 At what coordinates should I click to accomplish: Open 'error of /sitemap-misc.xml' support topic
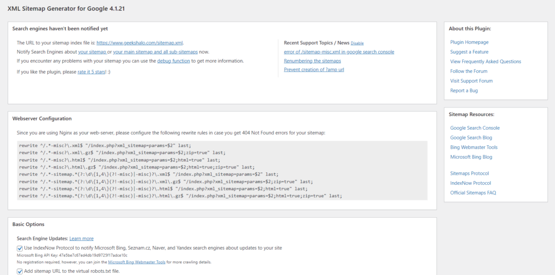(x=339, y=52)
